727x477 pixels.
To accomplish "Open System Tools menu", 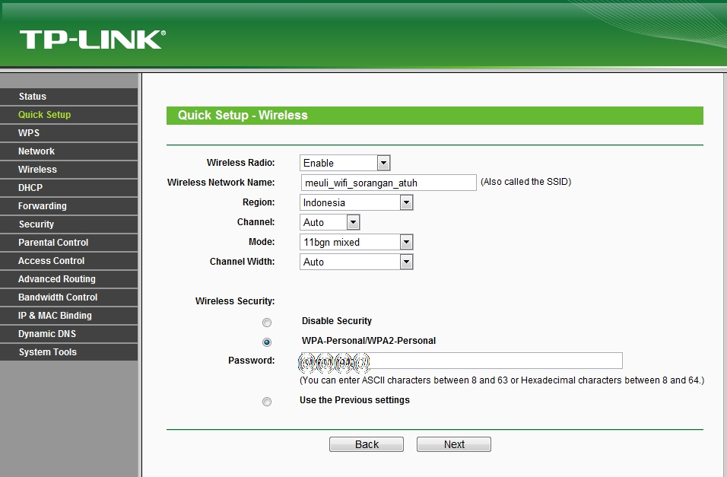I will click(68, 351).
